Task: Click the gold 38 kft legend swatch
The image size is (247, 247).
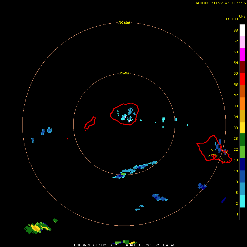Action: [242, 116]
